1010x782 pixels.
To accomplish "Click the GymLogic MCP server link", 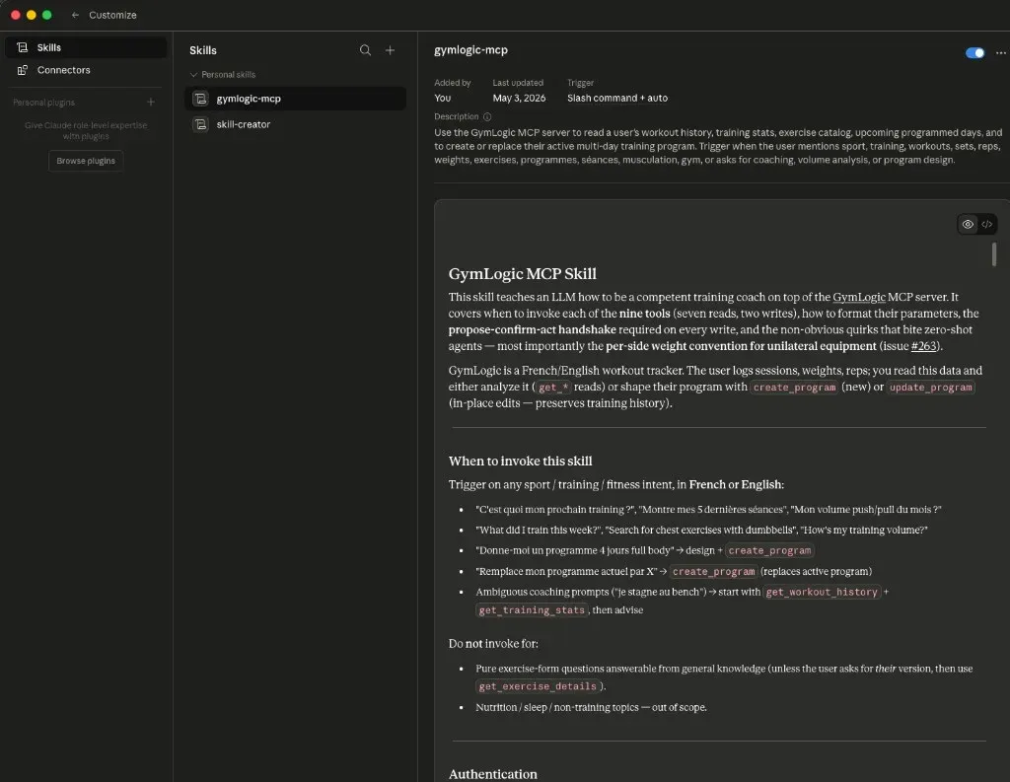I will [859, 297].
